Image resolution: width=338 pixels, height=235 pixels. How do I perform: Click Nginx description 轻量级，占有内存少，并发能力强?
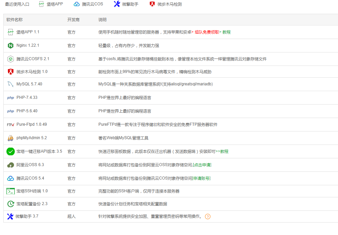[129, 46]
